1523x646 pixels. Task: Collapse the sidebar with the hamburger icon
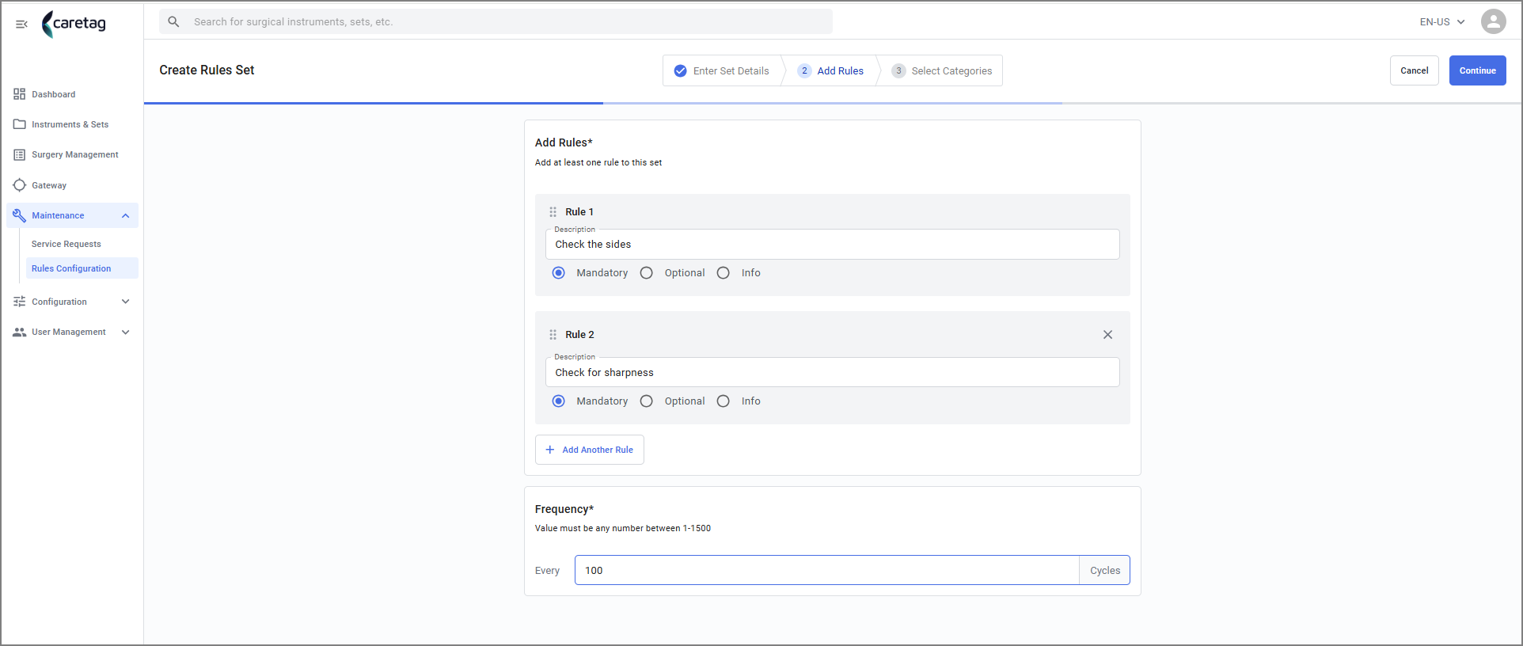21,24
